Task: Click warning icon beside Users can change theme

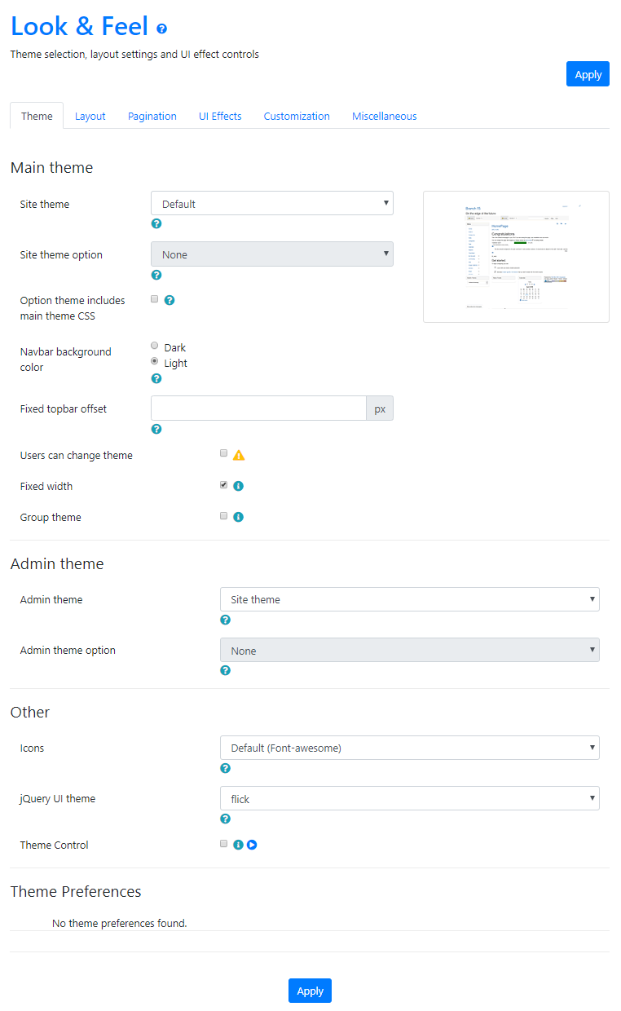Action: [x=239, y=455]
